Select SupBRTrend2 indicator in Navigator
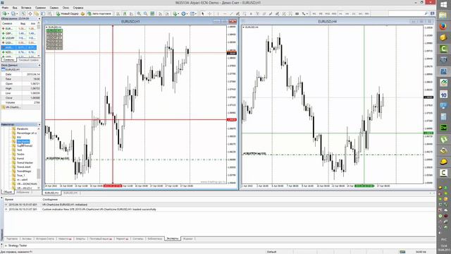This screenshot has width=451, height=254. point(25,146)
